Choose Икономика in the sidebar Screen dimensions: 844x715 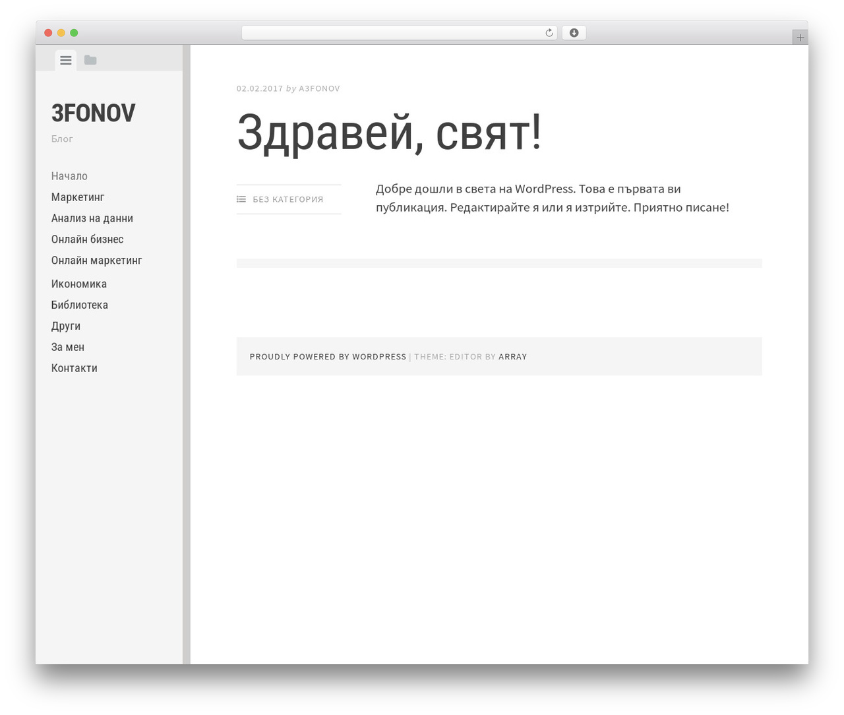coord(79,284)
